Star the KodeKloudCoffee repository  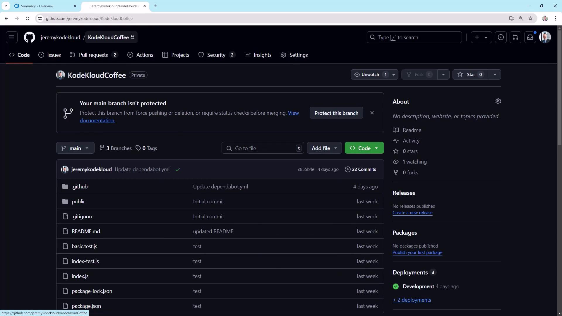click(x=470, y=75)
